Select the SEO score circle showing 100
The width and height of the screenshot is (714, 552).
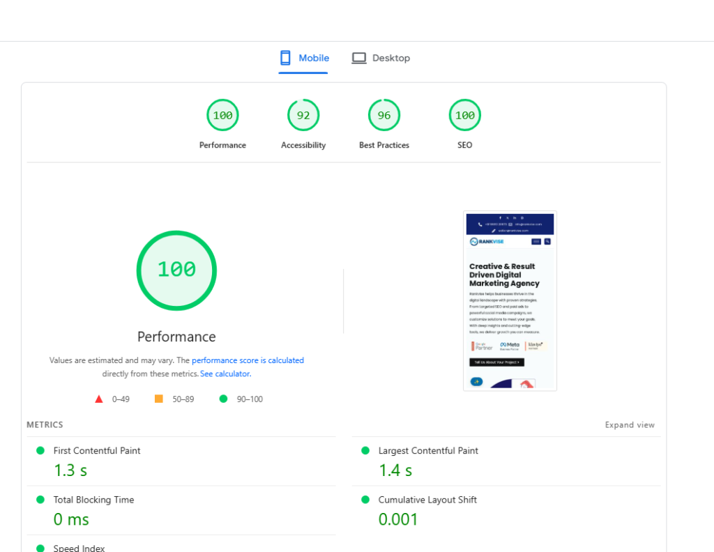(464, 114)
